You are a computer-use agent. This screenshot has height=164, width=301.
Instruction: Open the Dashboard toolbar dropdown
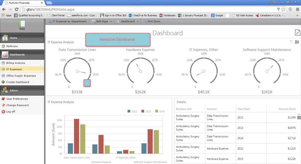[128, 21]
